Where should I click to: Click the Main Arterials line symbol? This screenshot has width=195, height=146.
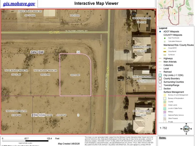[160, 62]
